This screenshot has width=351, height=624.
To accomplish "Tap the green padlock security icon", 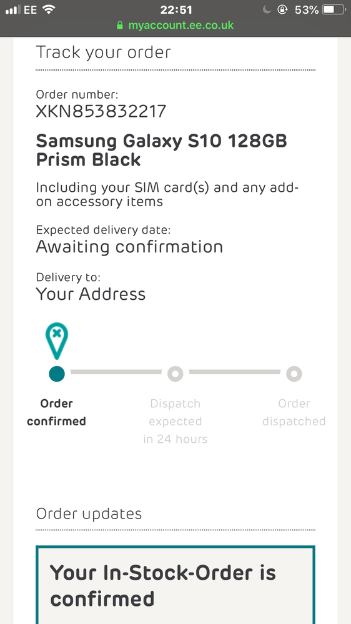I will pyautogui.click(x=120, y=26).
